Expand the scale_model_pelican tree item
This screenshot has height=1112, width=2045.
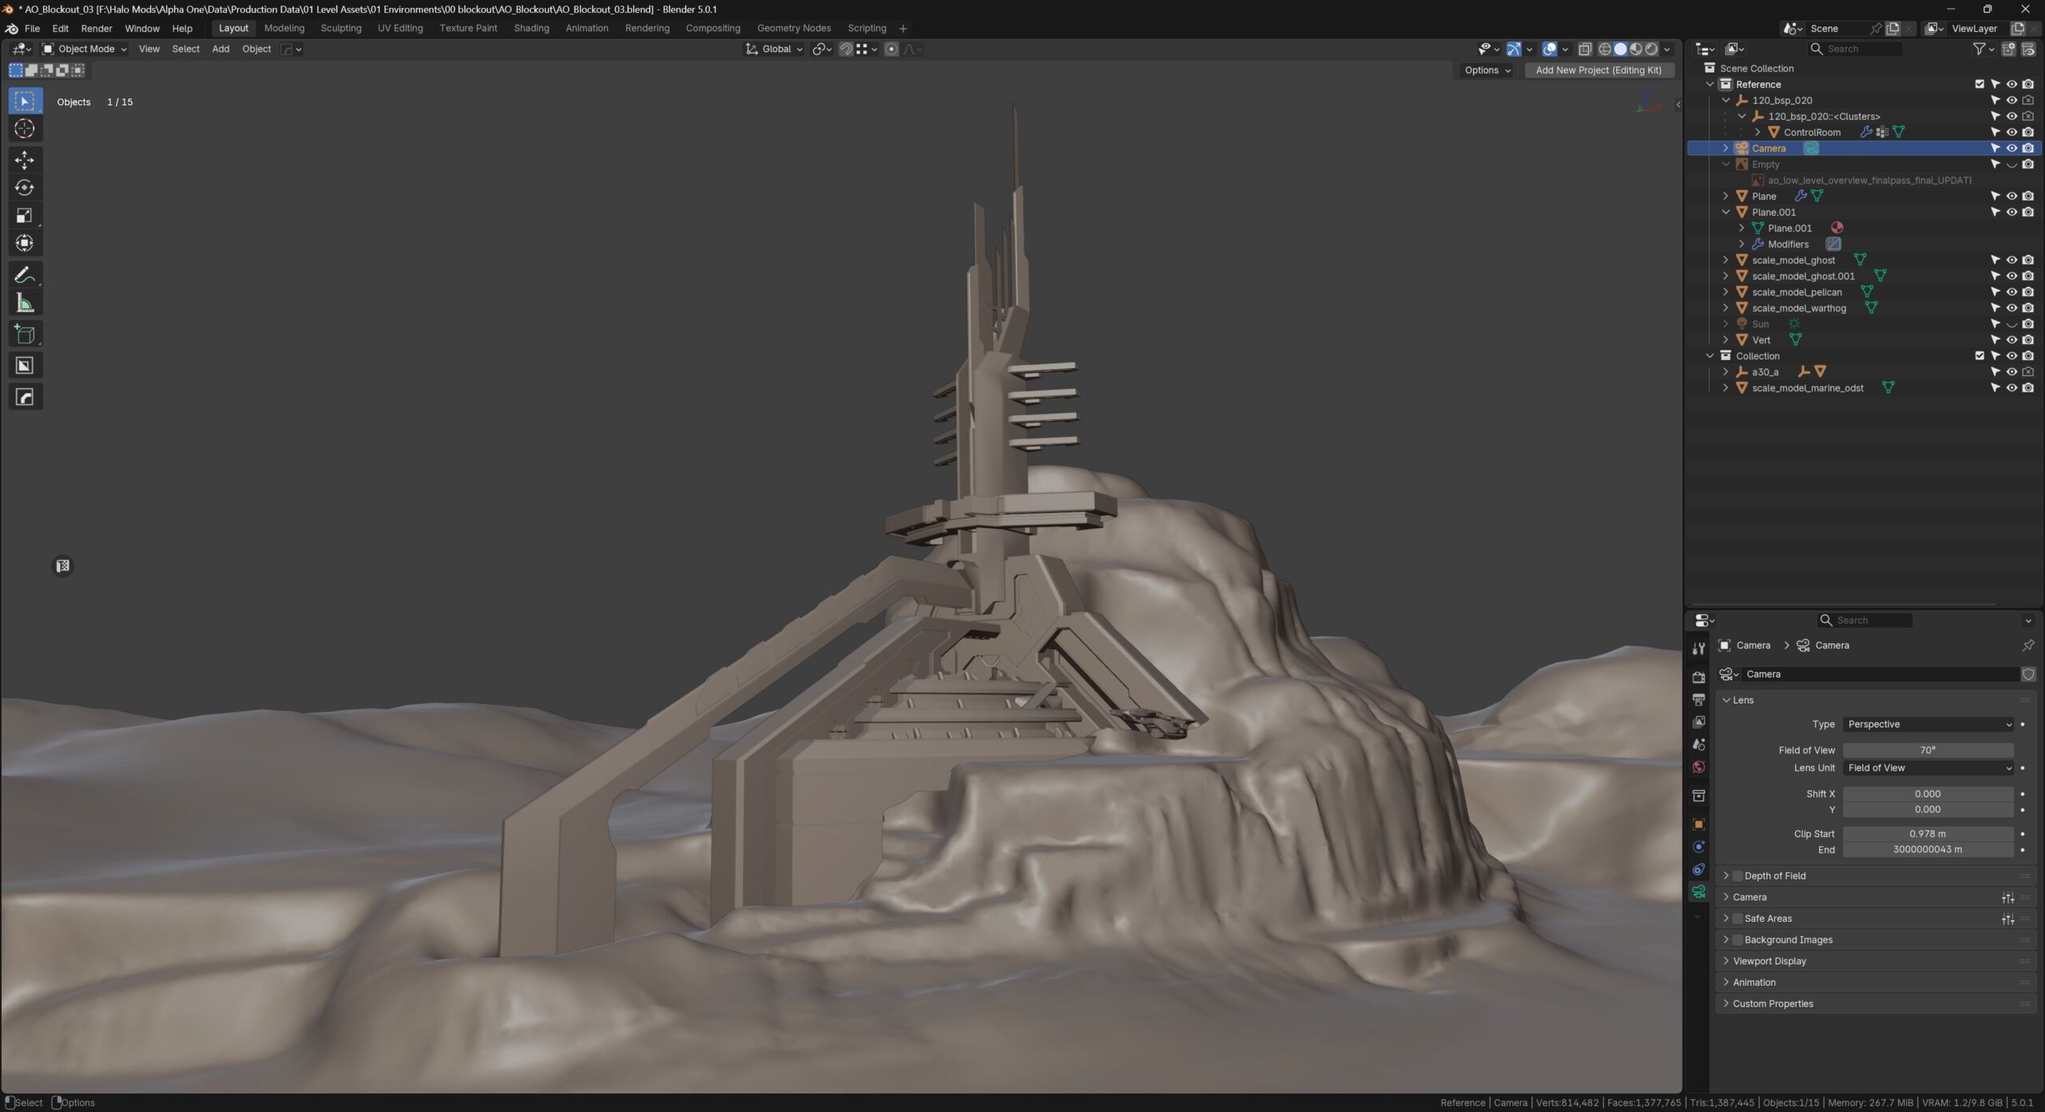[x=1725, y=292]
